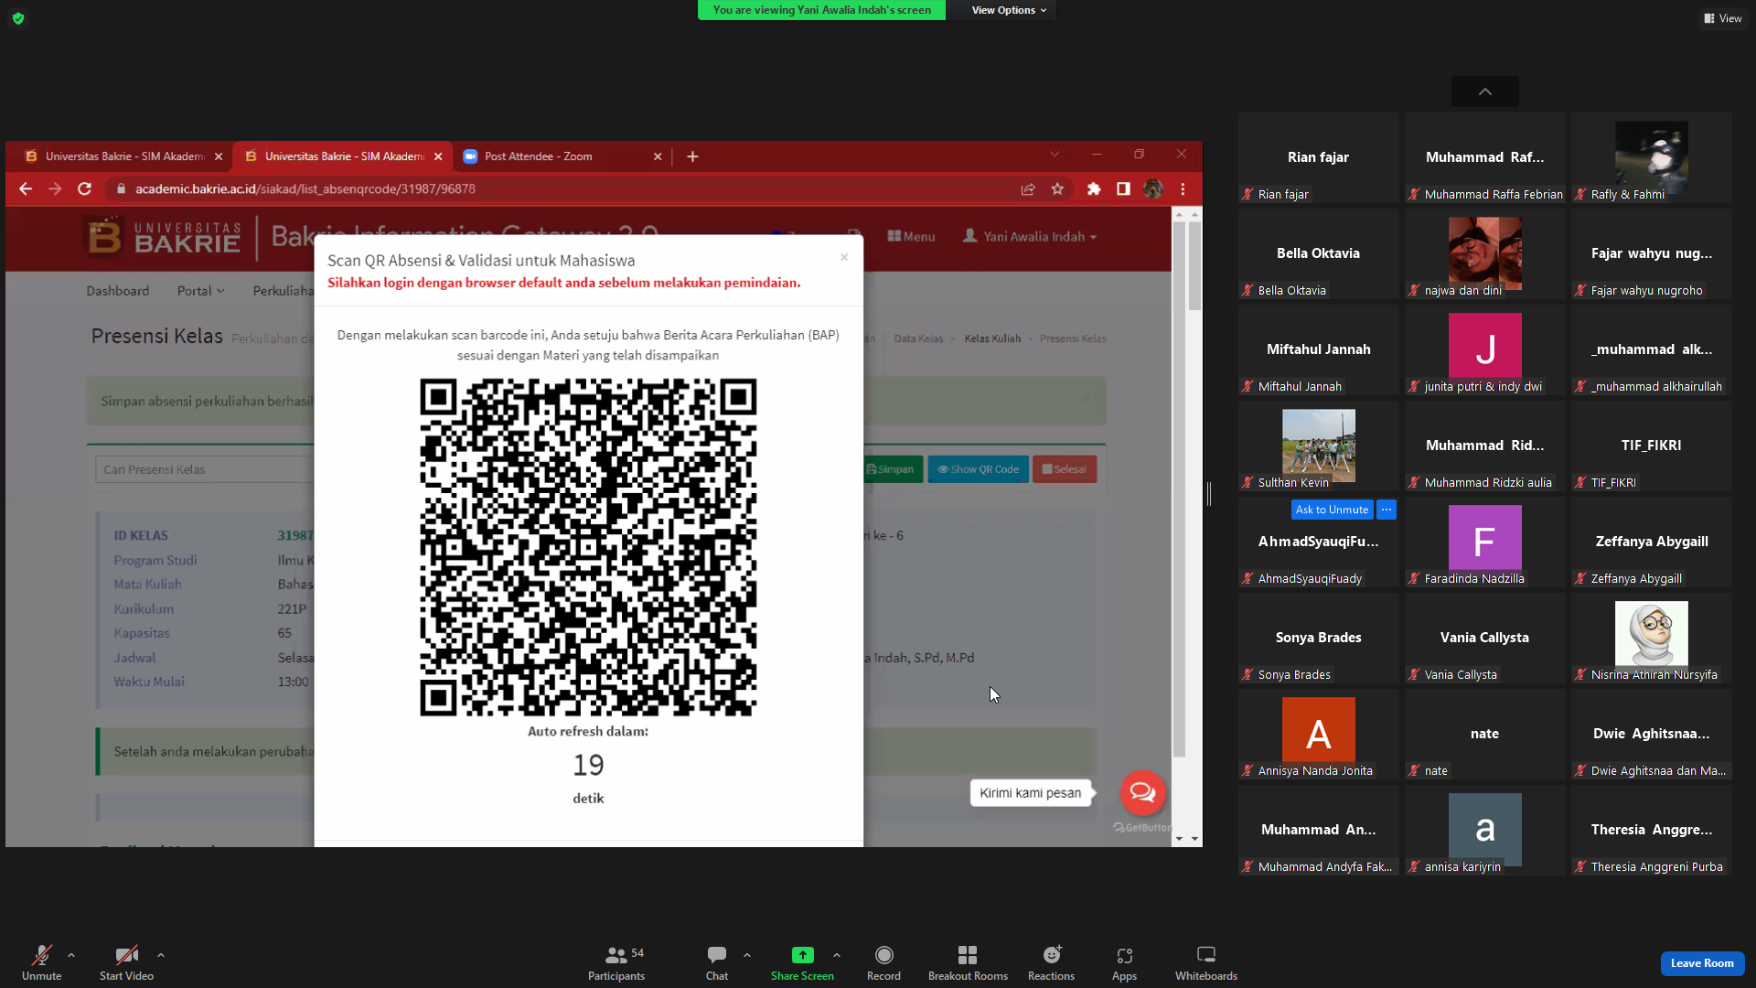Select Faradinda Nadzilla's purple F avatar
This screenshot has height=988, width=1756.
1484,542
